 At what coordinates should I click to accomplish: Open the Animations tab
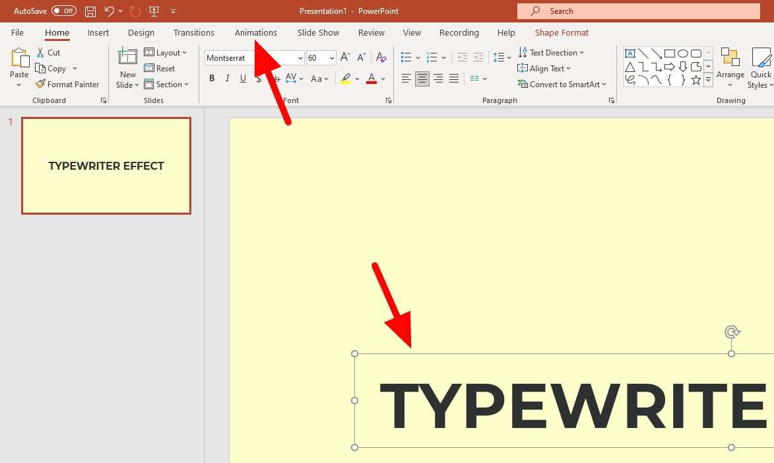pos(256,32)
